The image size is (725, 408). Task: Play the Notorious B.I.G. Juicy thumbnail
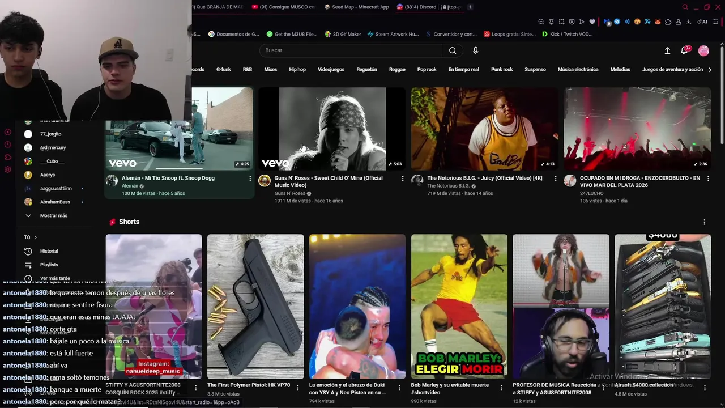(x=484, y=129)
